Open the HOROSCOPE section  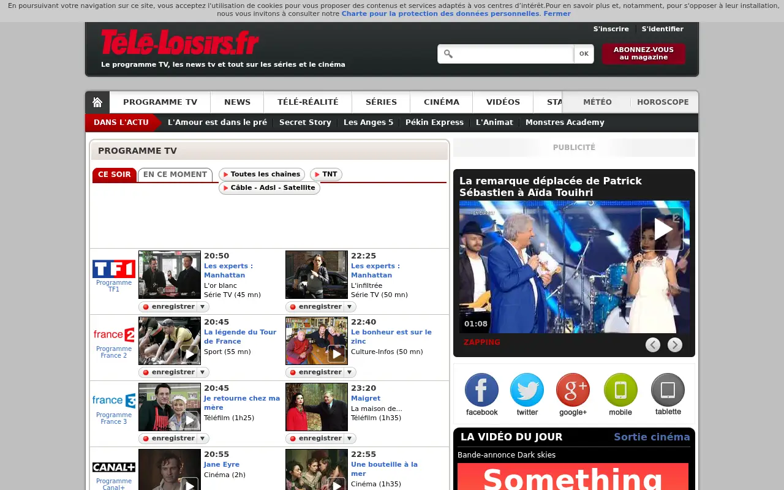[663, 102]
